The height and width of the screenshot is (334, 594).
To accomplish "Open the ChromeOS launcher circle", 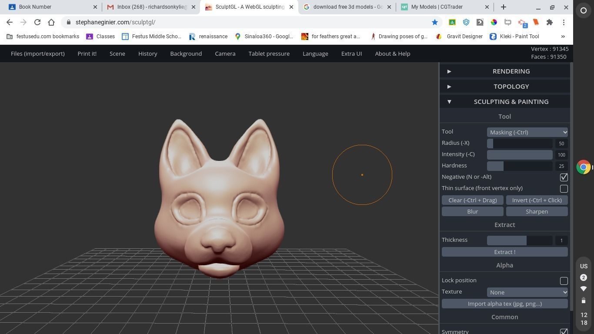I will pyautogui.click(x=584, y=10).
